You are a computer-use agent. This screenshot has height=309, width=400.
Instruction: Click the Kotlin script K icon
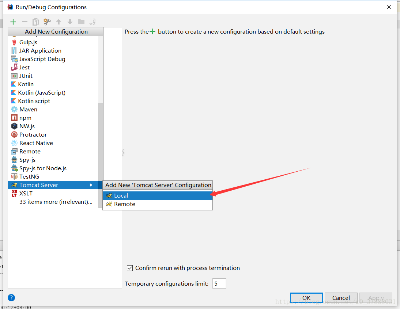click(x=14, y=101)
